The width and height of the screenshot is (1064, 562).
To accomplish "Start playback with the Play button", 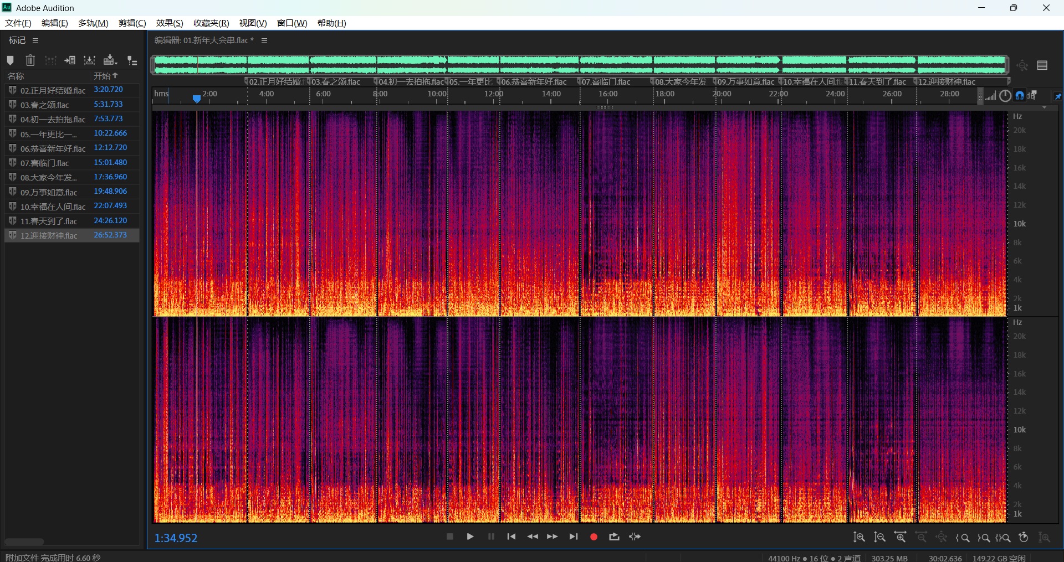I will click(470, 537).
